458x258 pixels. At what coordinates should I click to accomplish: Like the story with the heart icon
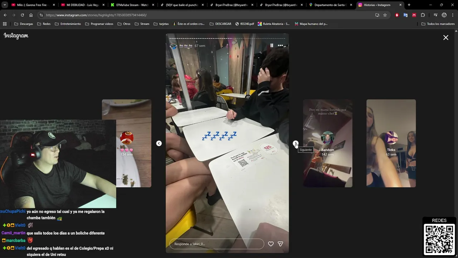coord(271,244)
